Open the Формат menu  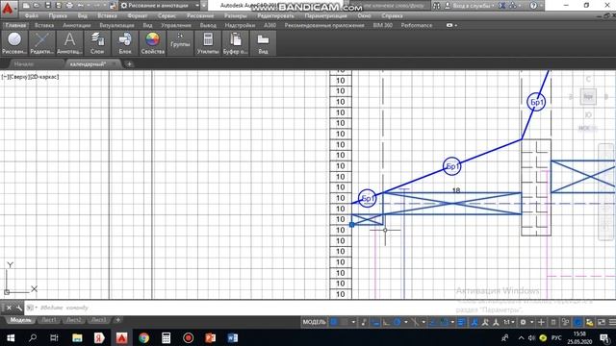click(138, 15)
